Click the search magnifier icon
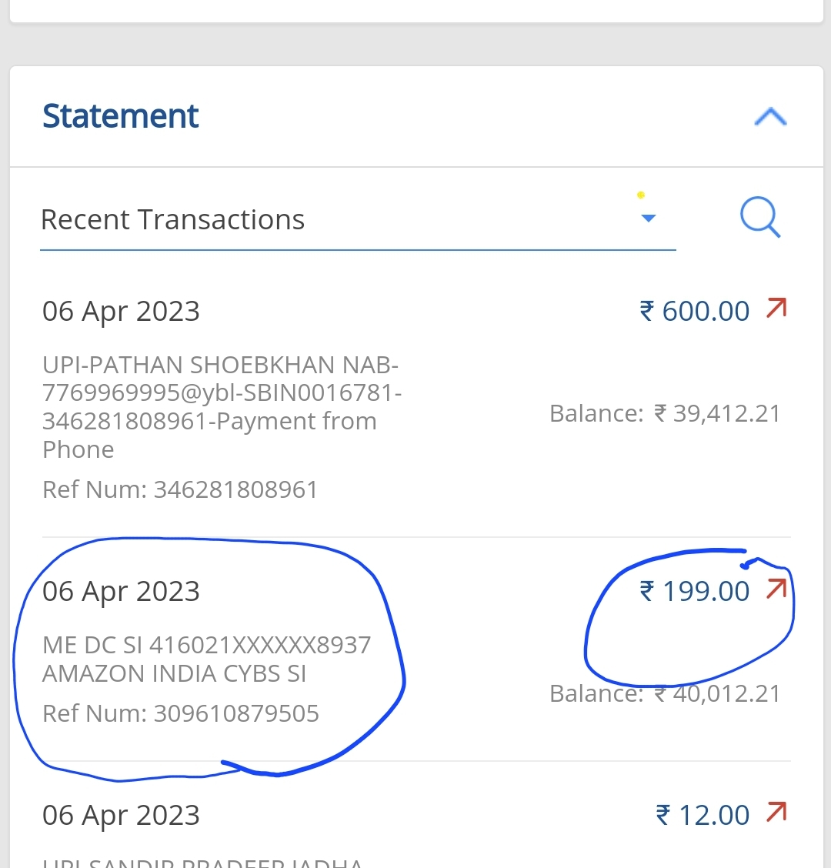Screen dimensions: 831x868 [760, 219]
